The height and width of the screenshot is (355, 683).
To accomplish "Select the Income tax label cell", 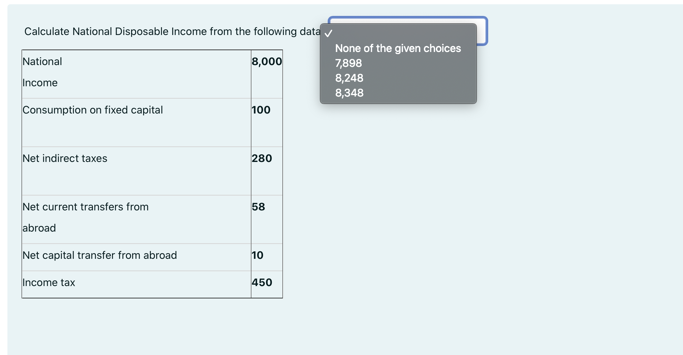I will point(48,282).
